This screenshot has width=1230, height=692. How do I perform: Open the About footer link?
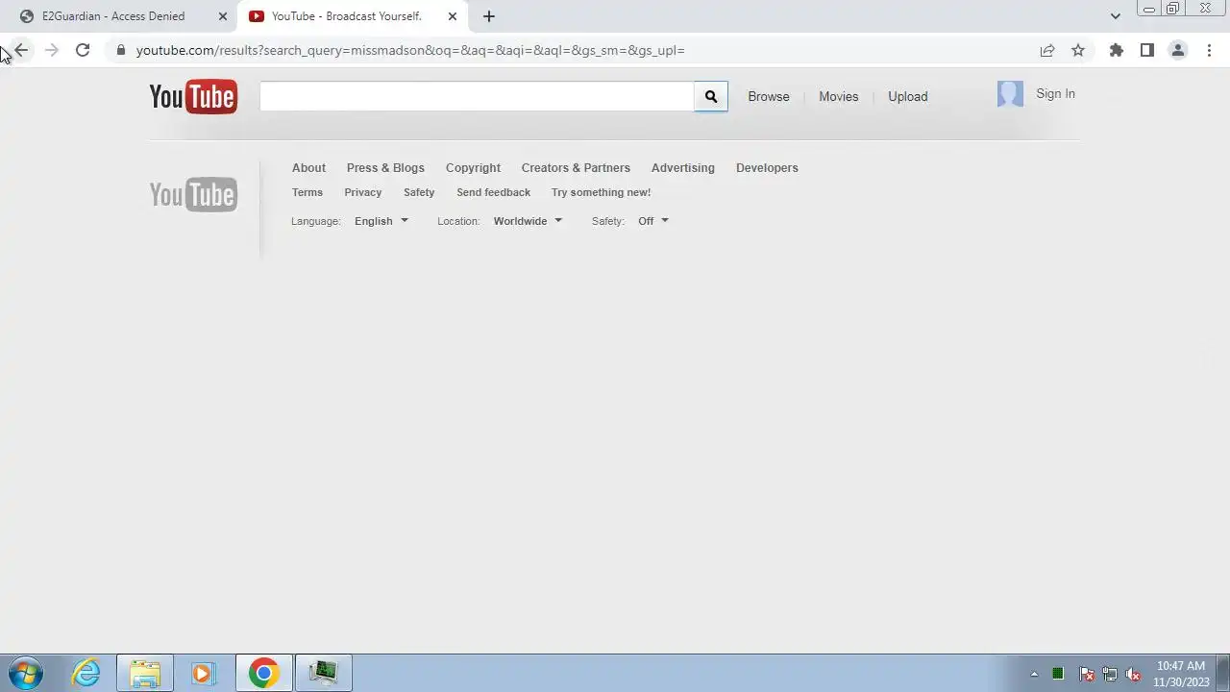coord(308,167)
